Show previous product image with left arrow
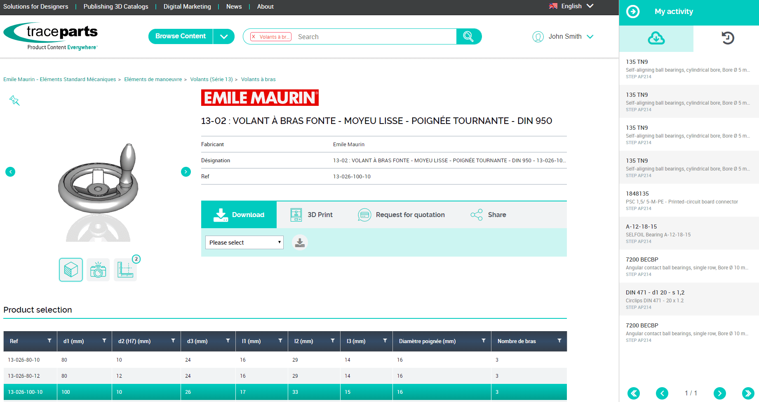Viewport: 759px width, 402px height. pyautogui.click(x=10, y=172)
